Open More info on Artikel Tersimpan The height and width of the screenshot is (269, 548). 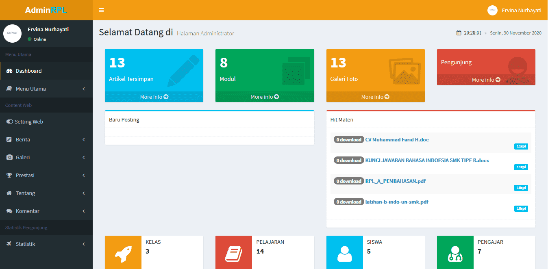[154, 97]
